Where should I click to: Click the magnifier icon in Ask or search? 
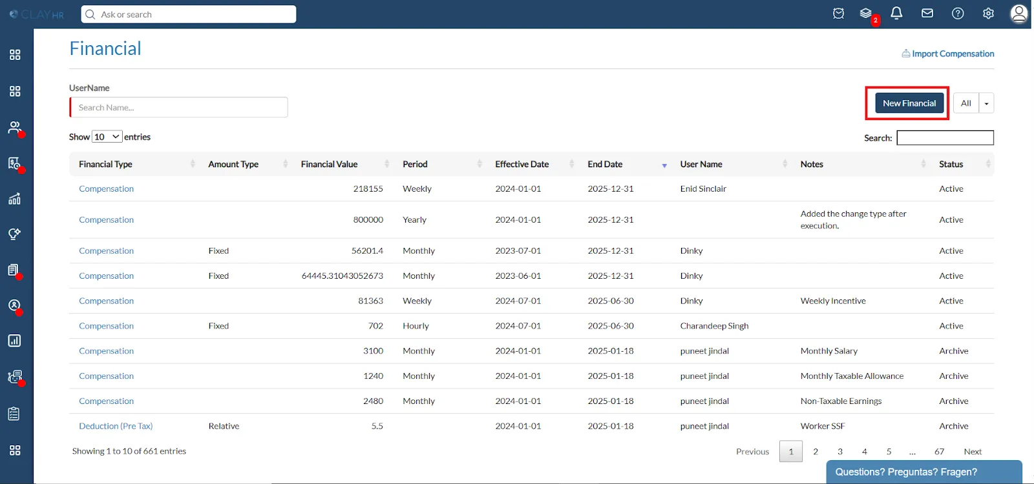pos(90,14)
